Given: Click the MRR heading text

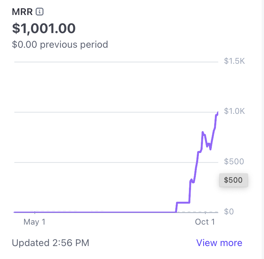Looking at the screenshot, I should pos(22,12).
